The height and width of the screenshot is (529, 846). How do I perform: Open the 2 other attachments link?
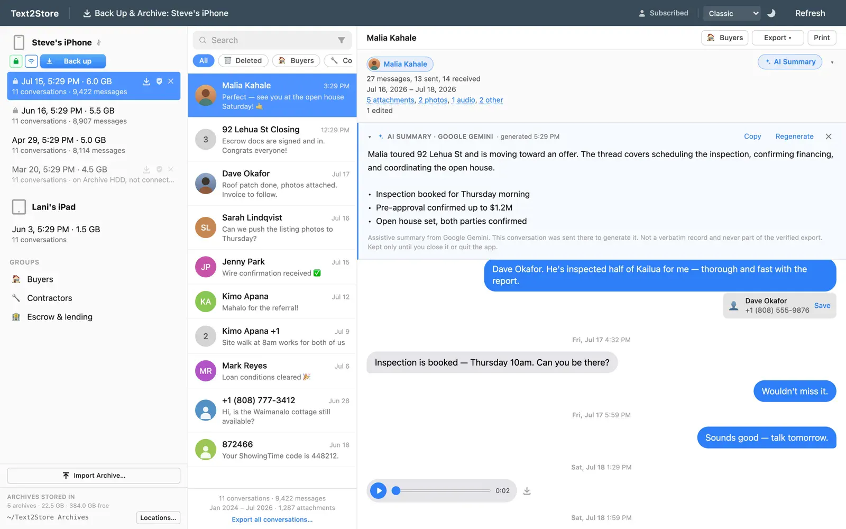click(x=491, y=100)
